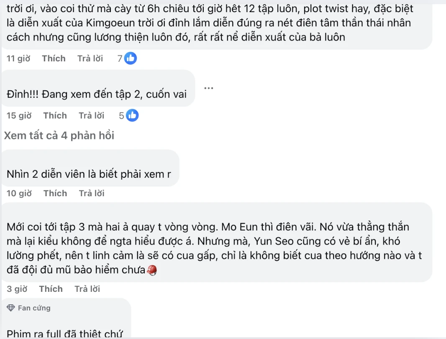Reply to Kimgoeun comment via Trả lời
This screenshot has width=446, height=339.
90,58
